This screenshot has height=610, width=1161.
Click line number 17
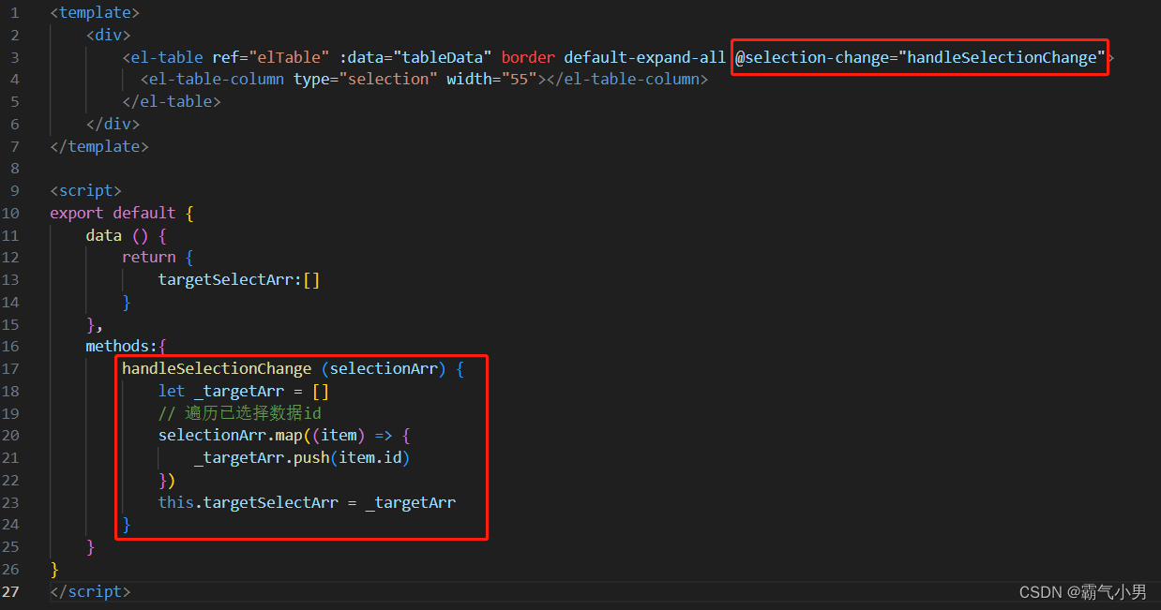tap(11, 368)
